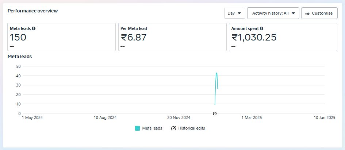The height and width of the screenshot is (150, 345).
Task: Click the info icon beside Meta leads
Action: (34, 28)
